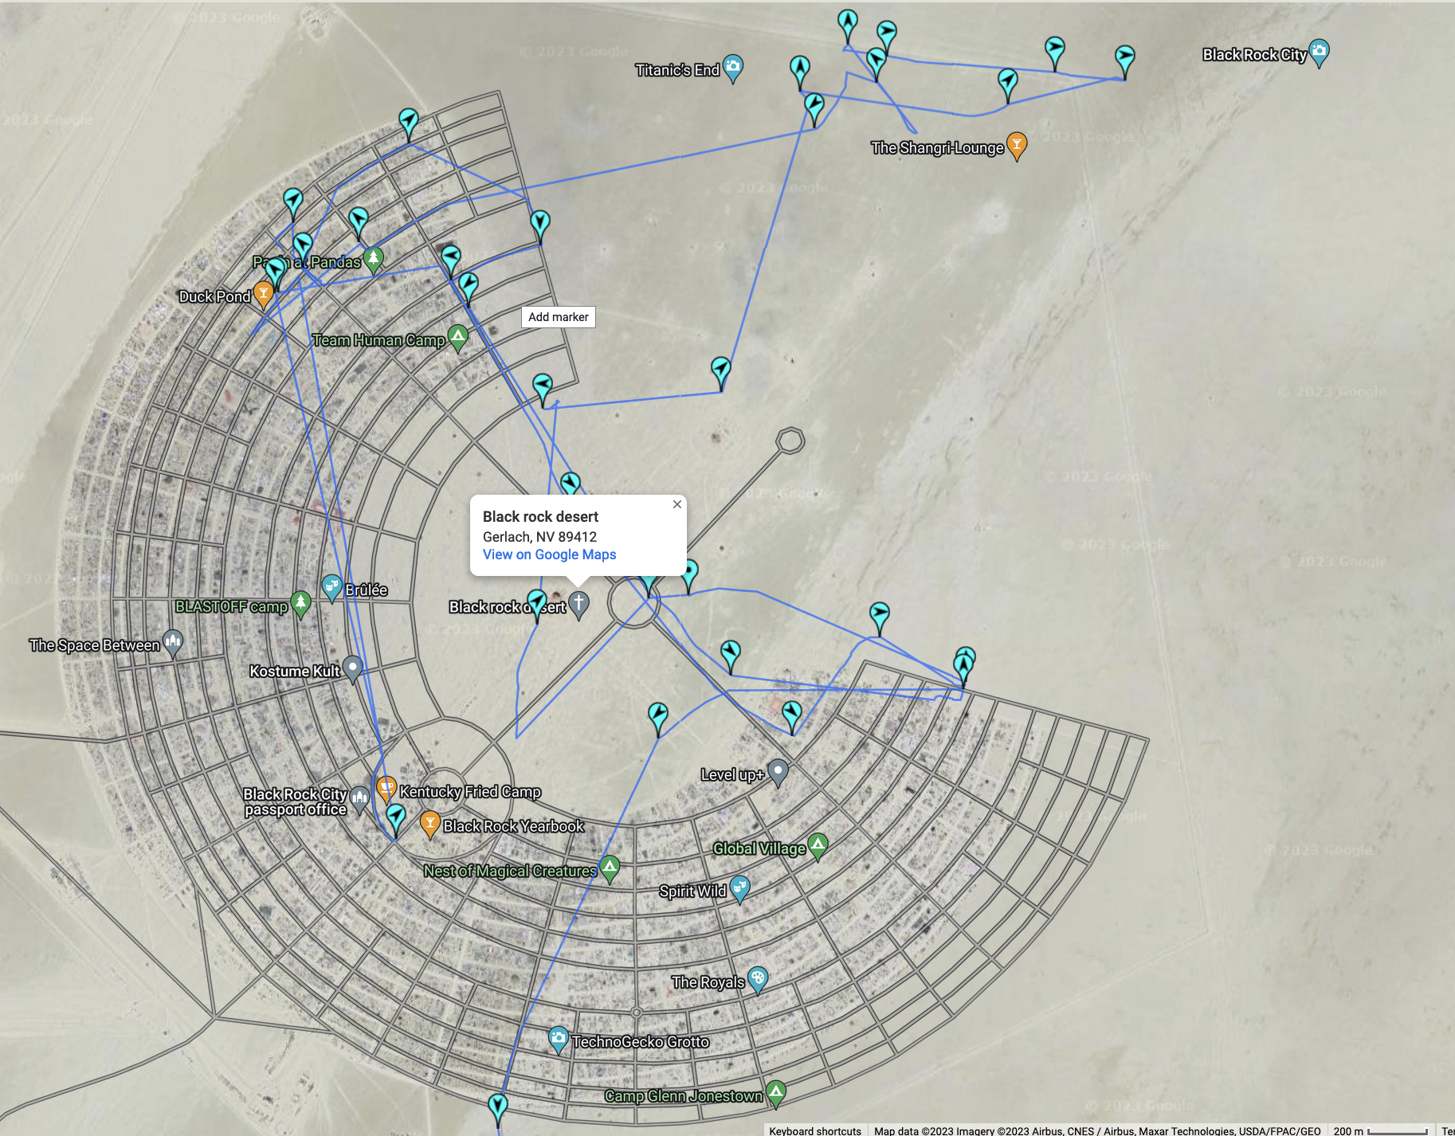
Task: Click the TechnoGecko Grotto camera pin
Action: (x=559, y=1040)
